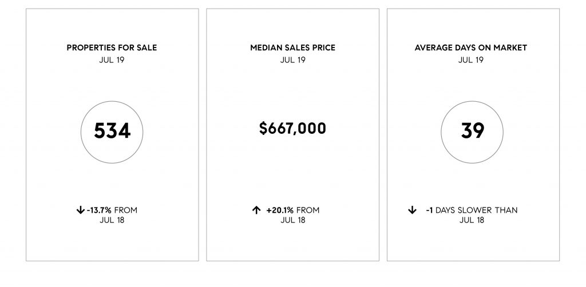
Task: Select JUL 19 under Properties For Sale
Action: 112,59
